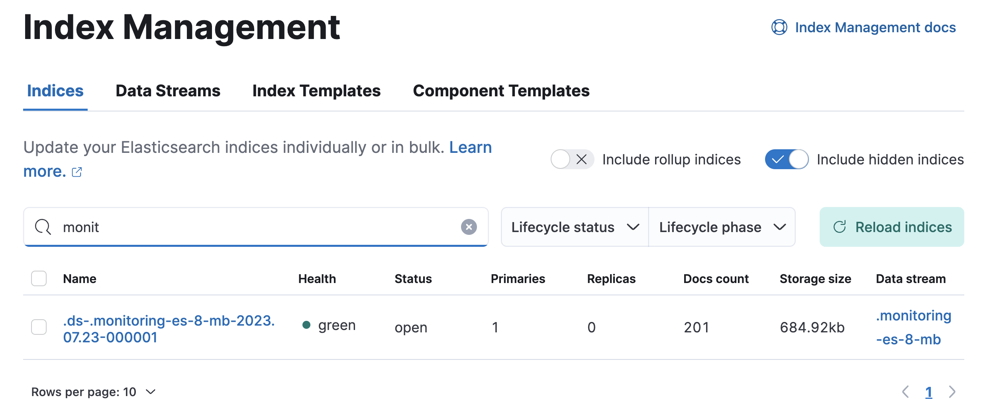
Task: Disable Include hidden indices switch
Action: [x=787, y=159]
